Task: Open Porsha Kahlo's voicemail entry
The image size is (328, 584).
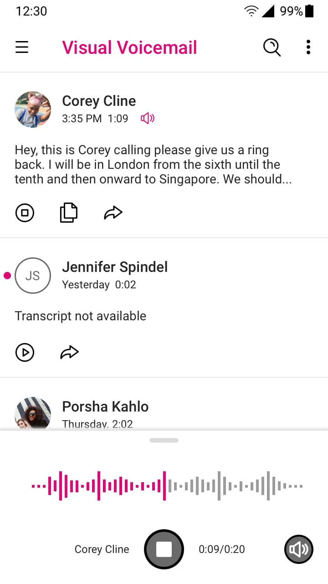Action: coord(105,407)
